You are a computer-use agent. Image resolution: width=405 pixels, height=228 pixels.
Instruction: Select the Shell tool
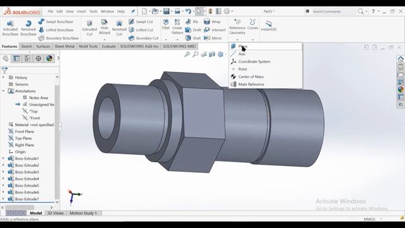tap(193, 38)
